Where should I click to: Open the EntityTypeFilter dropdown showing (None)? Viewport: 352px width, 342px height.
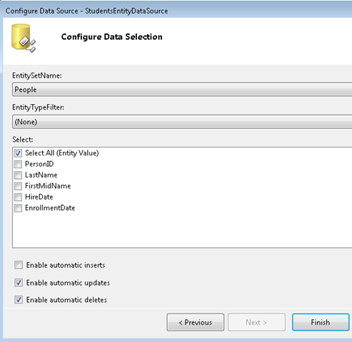pos(182,122)
